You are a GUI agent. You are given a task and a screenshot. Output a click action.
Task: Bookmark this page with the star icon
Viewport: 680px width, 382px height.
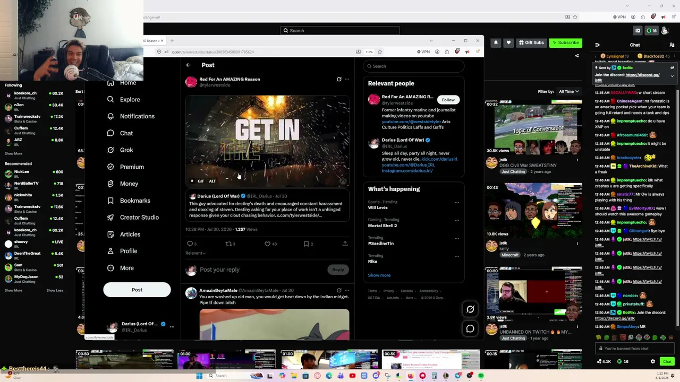[x=380, y=52]
